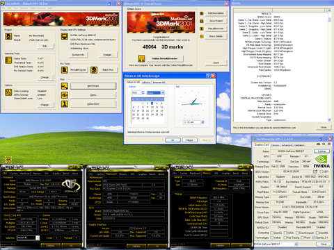
Task: Switch to the Advanced tab in GPU-Z
Action: pos(287,145)
